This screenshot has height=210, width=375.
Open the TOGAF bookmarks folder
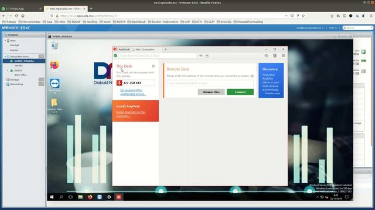74,22
